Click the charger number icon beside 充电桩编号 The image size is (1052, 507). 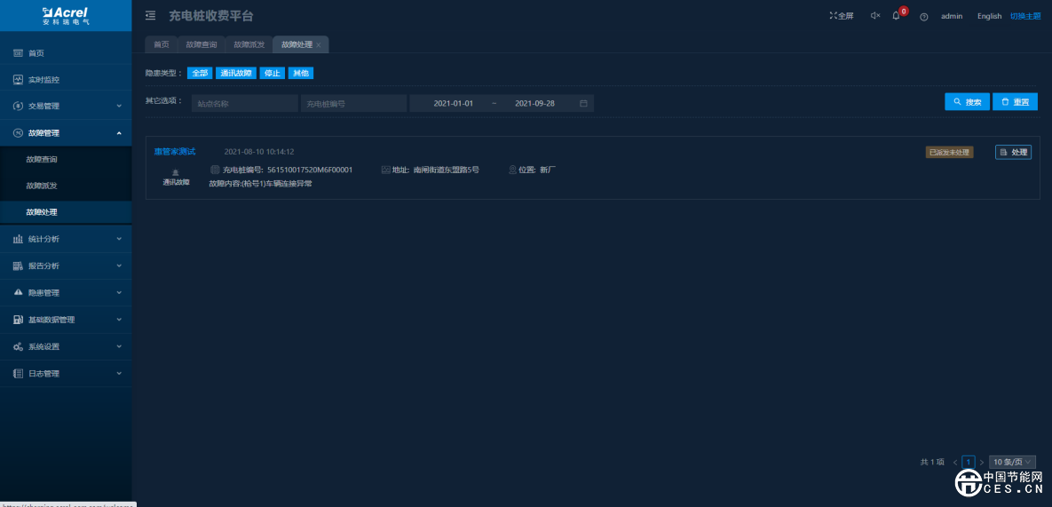click(x=215, y=170)
